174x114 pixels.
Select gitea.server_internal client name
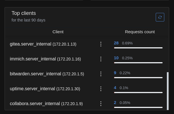pos(31,44)
